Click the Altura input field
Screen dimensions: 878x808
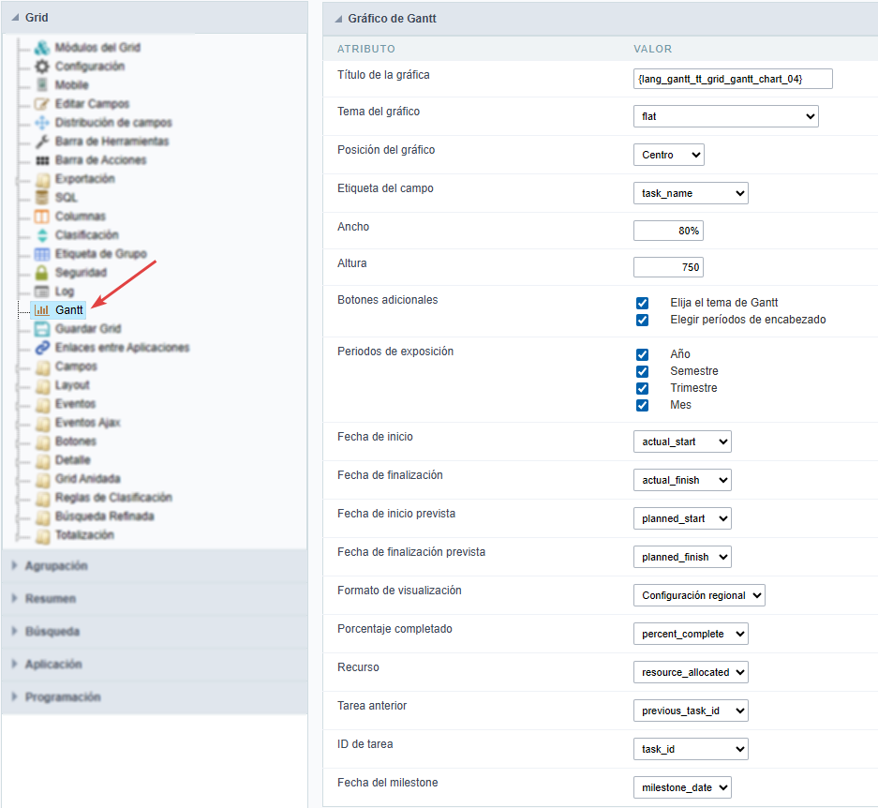668,267
